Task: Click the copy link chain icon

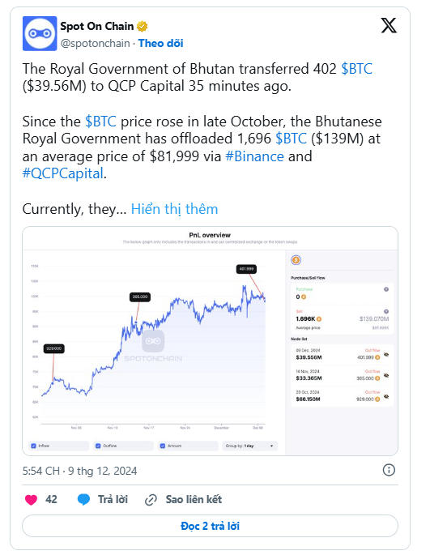Action: [x=151, y=500]
